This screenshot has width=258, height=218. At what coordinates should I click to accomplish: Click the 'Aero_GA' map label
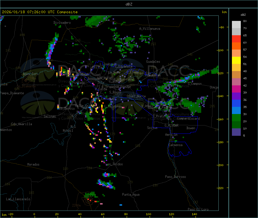[x=171, y=135]
